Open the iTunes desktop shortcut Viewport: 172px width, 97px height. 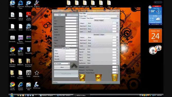click(x=13, y=4)
